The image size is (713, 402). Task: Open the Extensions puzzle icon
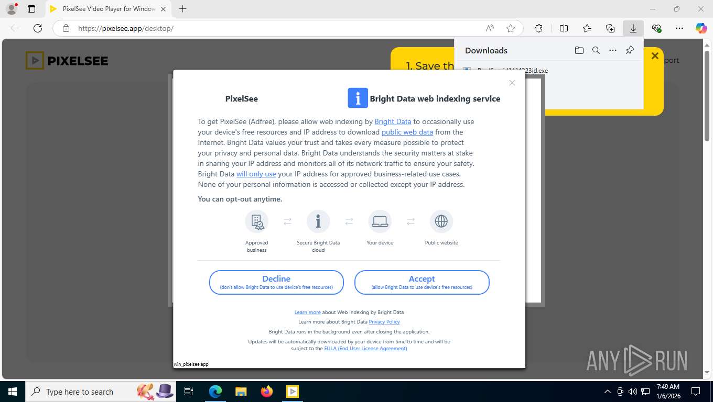click(x=538, y=28)
